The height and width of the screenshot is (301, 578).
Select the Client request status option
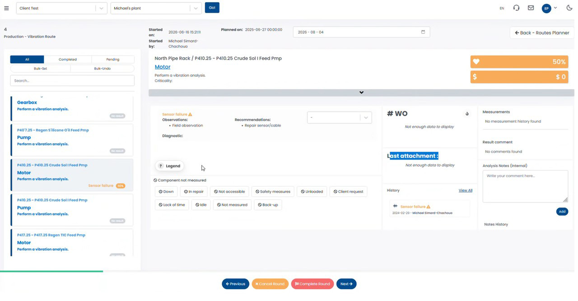point(348,192)
